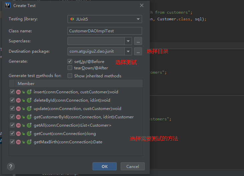Image resolution: width=244 pixels, height=176 pixels.
Task: Click the method icon of getAll row
Action: click(18, 125)
